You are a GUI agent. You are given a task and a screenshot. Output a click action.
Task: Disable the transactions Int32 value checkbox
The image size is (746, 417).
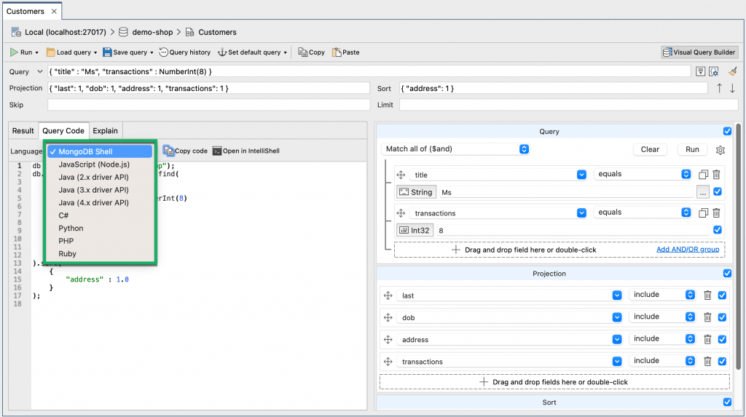718,230
